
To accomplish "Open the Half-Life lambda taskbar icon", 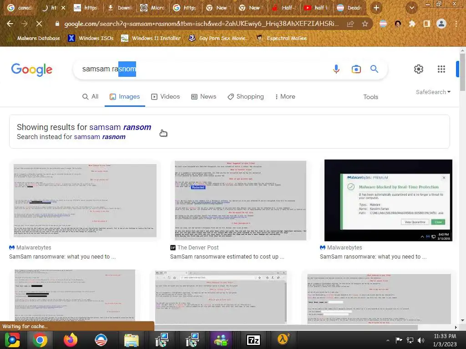I will pyautogui.click(x=283, y=339).
